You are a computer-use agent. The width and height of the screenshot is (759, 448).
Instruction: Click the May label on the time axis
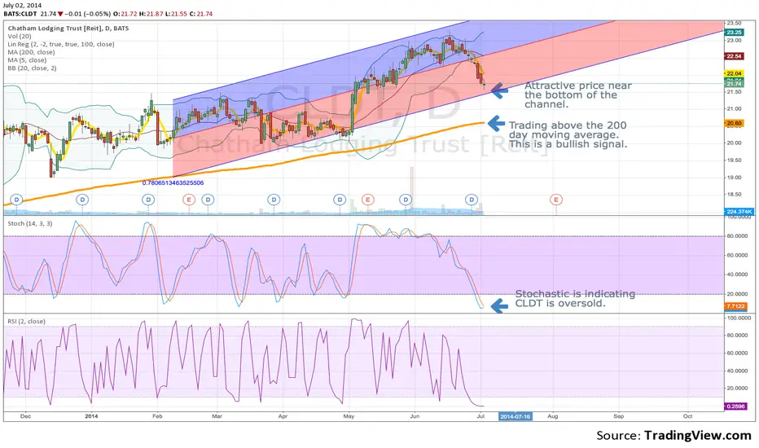point(349,416)
